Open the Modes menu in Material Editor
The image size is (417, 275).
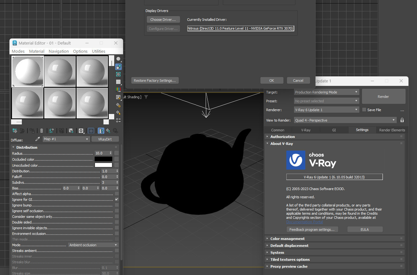tap(18, 51)
